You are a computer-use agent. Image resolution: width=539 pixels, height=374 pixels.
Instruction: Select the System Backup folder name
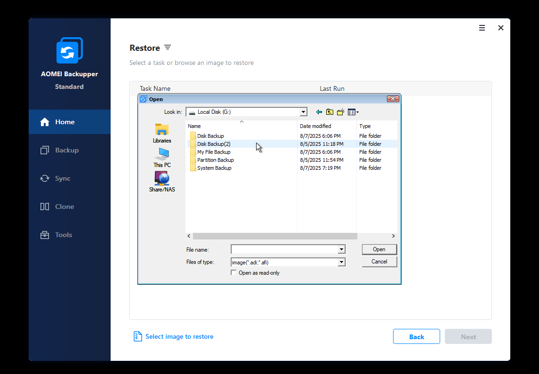[x=214, y=168]
